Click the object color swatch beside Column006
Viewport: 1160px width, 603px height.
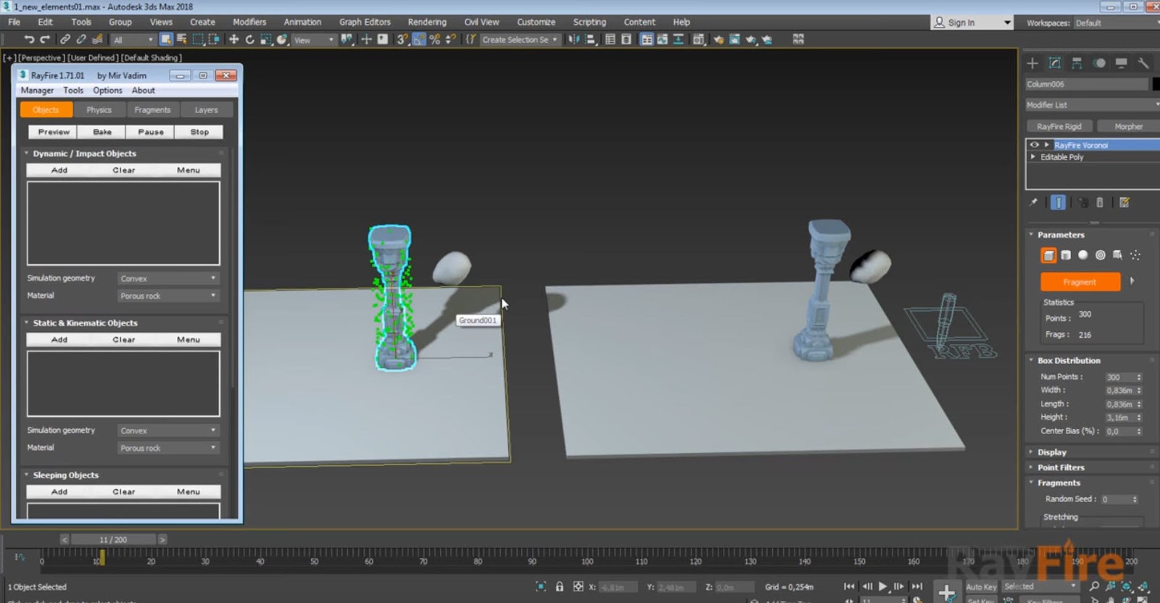tap(1156, 84)
